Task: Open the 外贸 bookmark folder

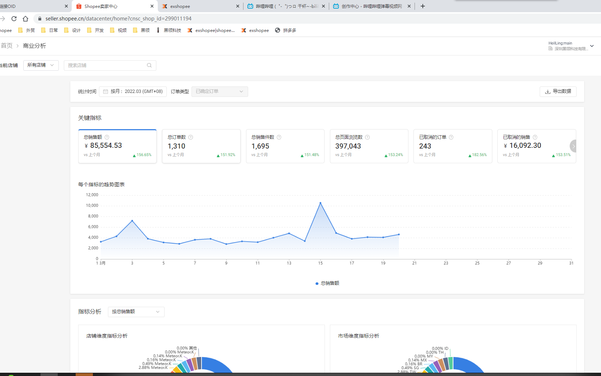Action: (x=27, y=30)
